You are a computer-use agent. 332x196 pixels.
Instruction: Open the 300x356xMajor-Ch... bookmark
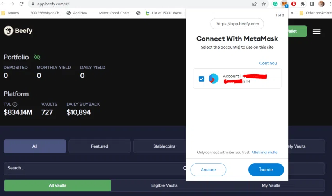(x=46, y=13)
